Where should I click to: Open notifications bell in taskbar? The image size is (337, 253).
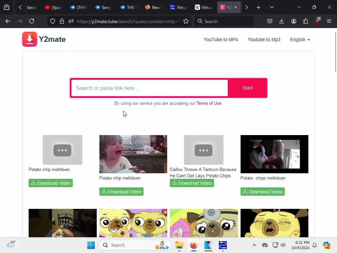(315, 245)
